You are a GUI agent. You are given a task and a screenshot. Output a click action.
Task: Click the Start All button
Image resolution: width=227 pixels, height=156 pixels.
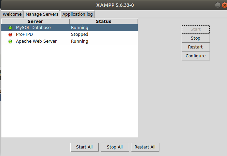tap(84, 147)
